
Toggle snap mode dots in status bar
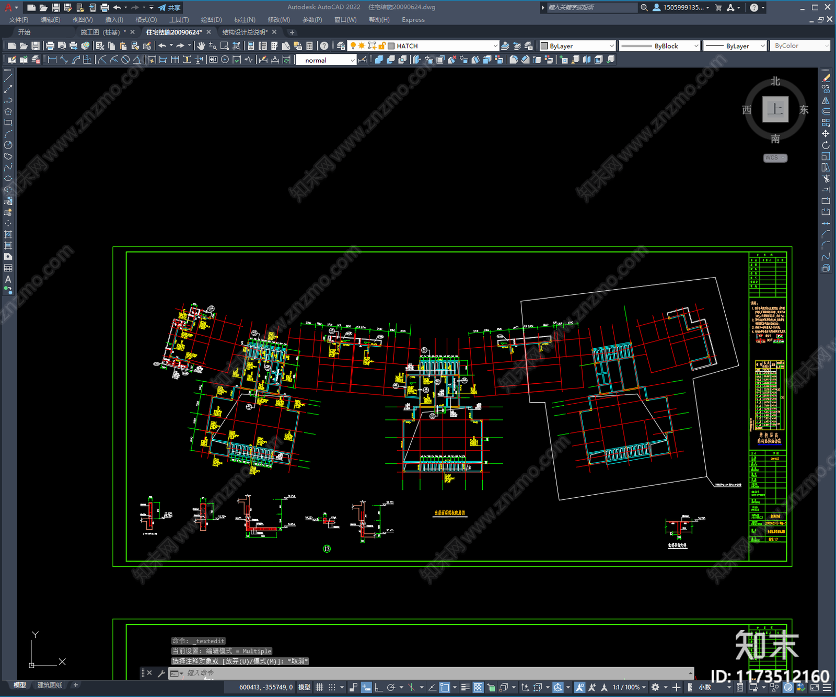coord(332,687)
